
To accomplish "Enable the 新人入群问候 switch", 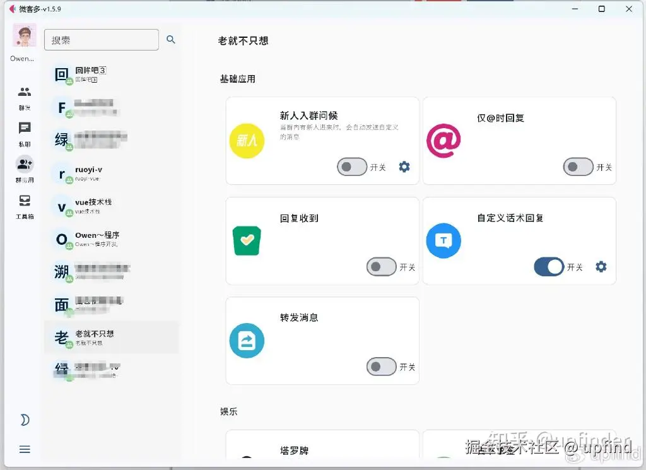I will coord(352,167).
